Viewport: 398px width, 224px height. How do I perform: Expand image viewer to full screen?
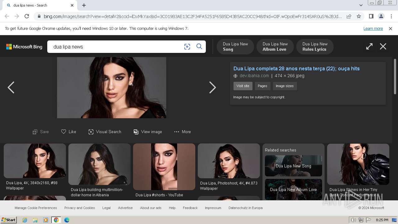point(369,47)
